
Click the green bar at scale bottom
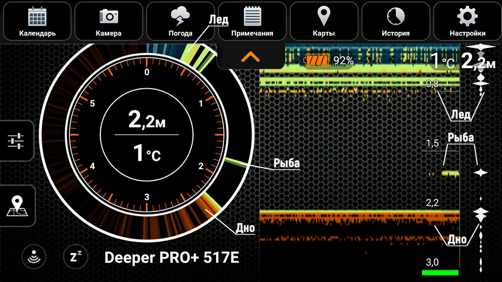(440, 272)
